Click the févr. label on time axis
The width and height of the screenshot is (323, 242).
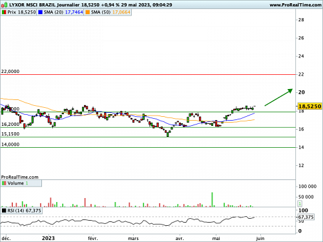[x=93, y=238]
